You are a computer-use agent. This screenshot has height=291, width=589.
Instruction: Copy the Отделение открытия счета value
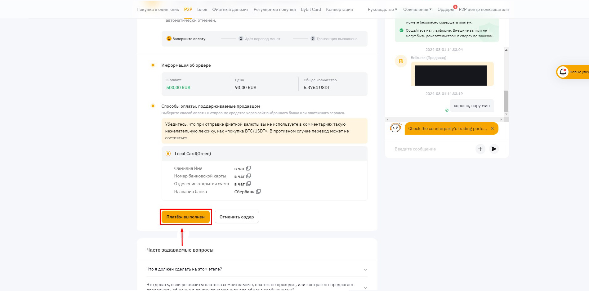pos(248,184)
